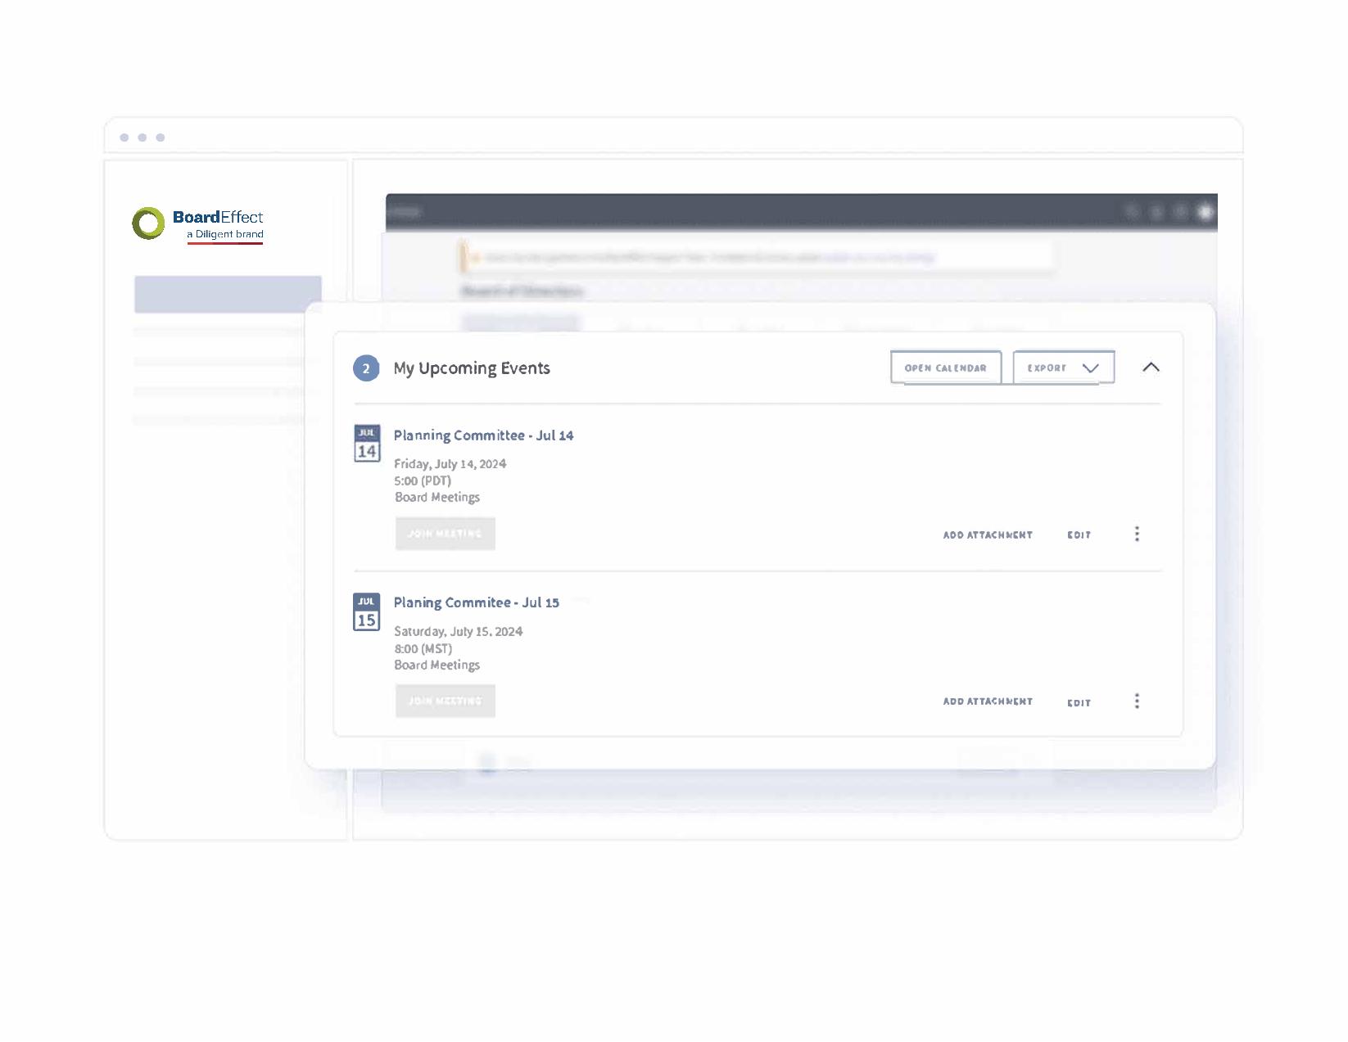Image resolution: width=1348 pixels, height=1042 pixels.
Task: Edit the Jul 15 Planing Commitee event
Action: 1079,702
